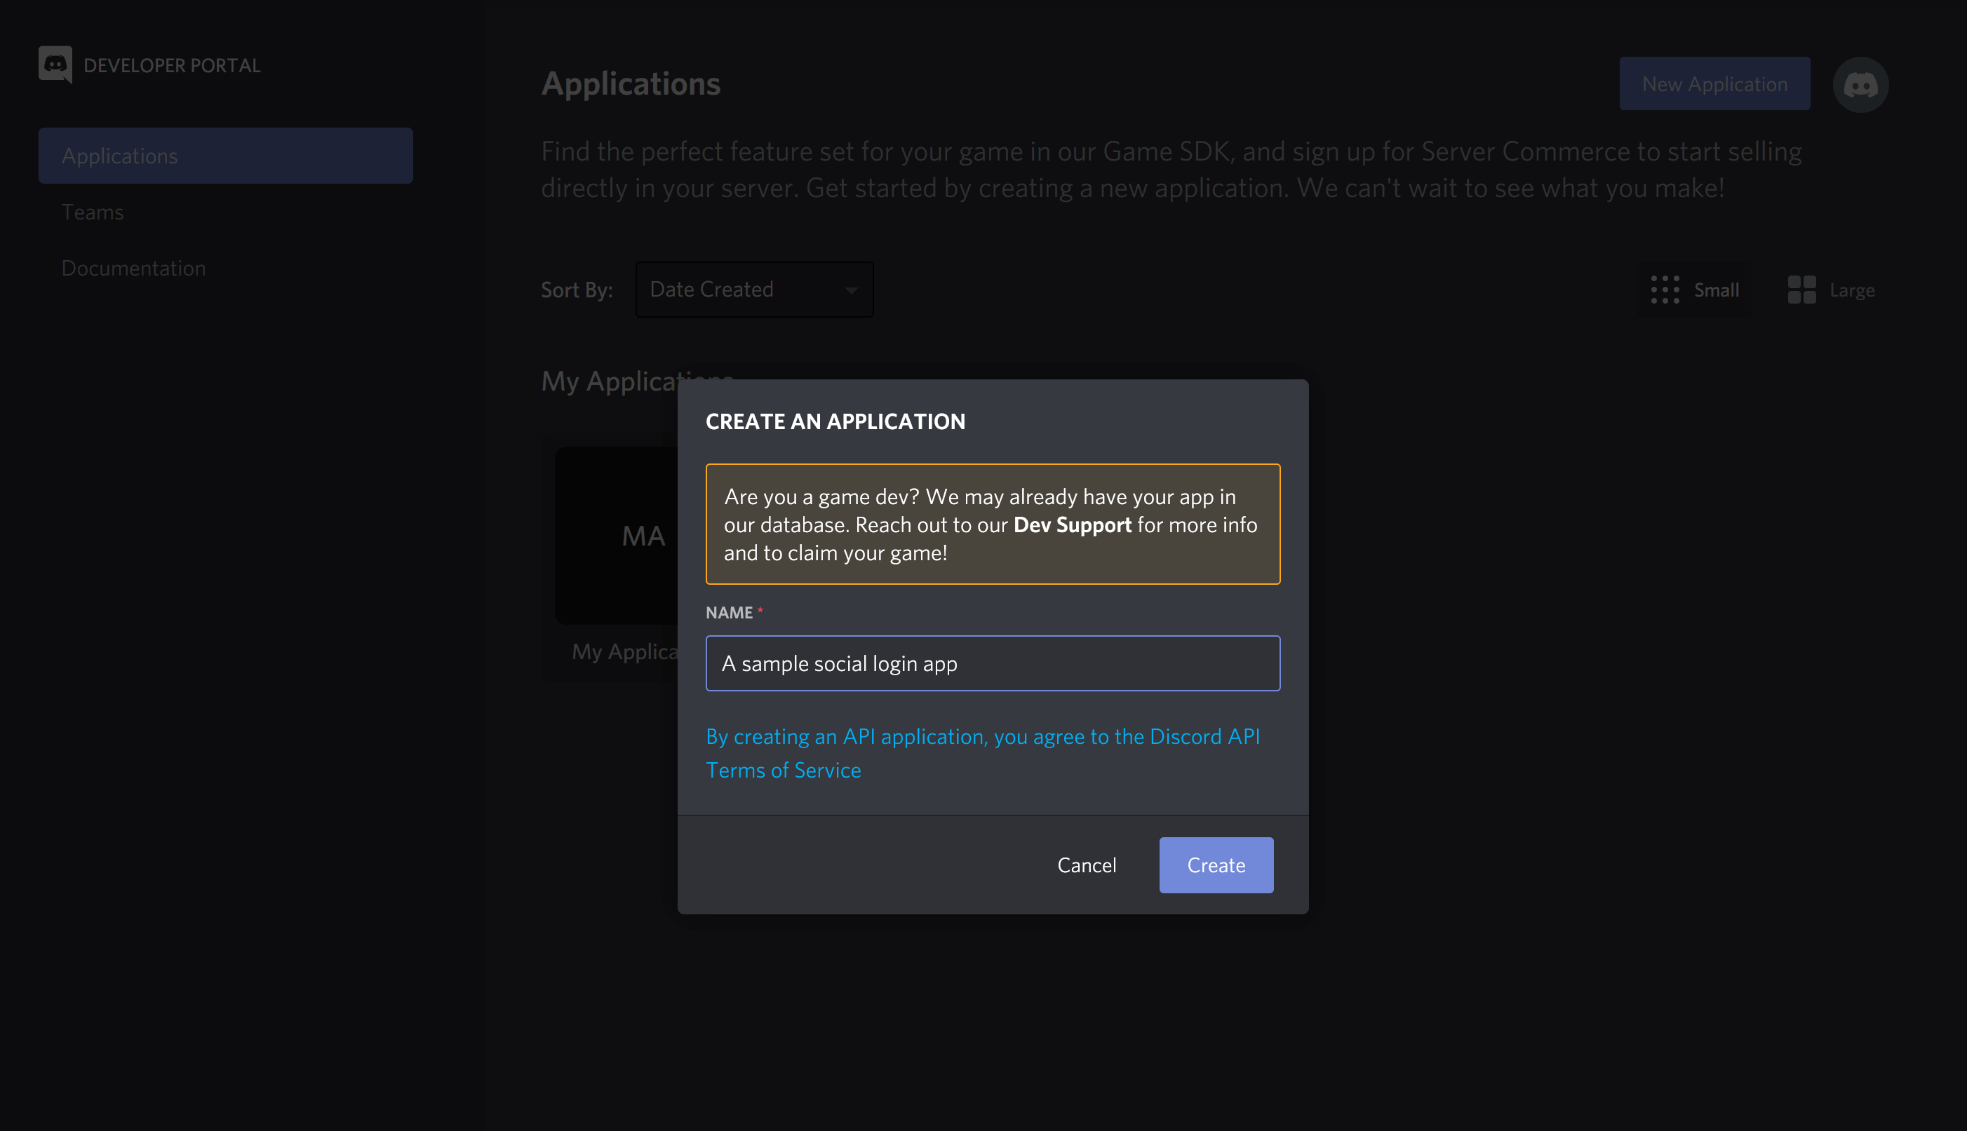
Task: Click the Sort By dropdown arrow
Action: pos(850,289)
